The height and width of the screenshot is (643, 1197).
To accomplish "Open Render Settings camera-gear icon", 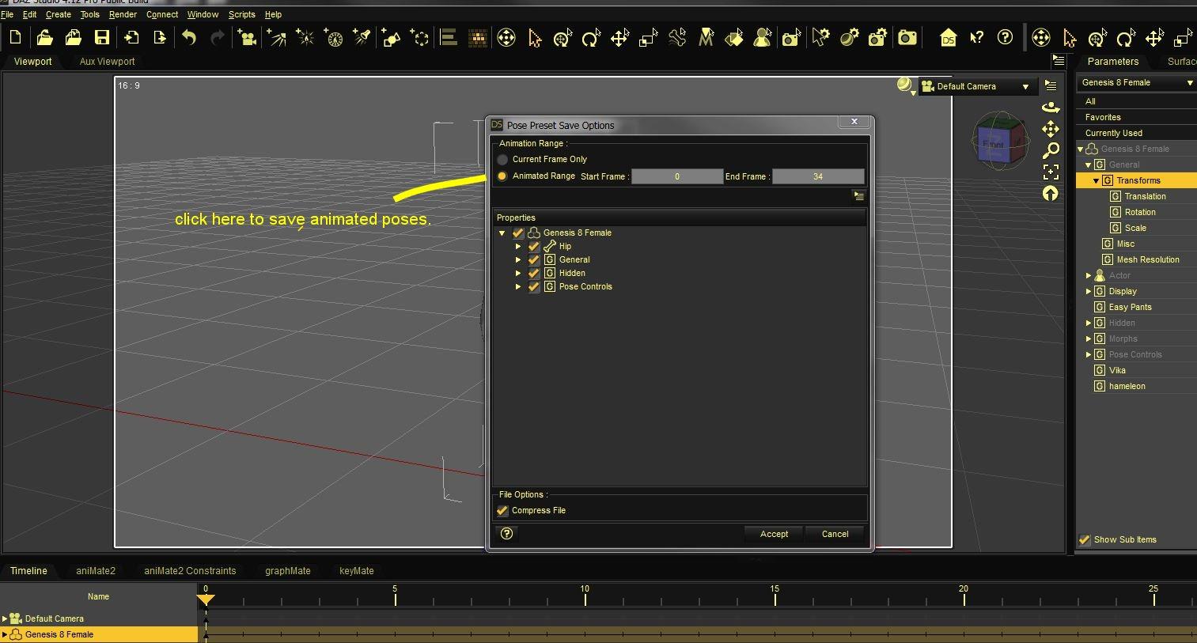I will 877,37.
